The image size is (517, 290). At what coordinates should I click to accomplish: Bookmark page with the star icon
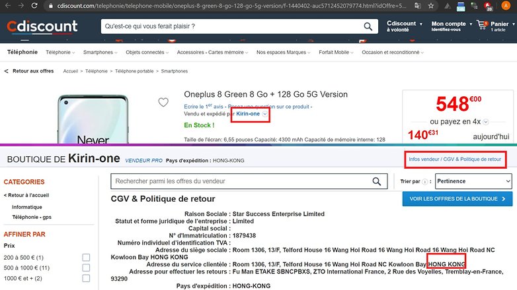430,6
